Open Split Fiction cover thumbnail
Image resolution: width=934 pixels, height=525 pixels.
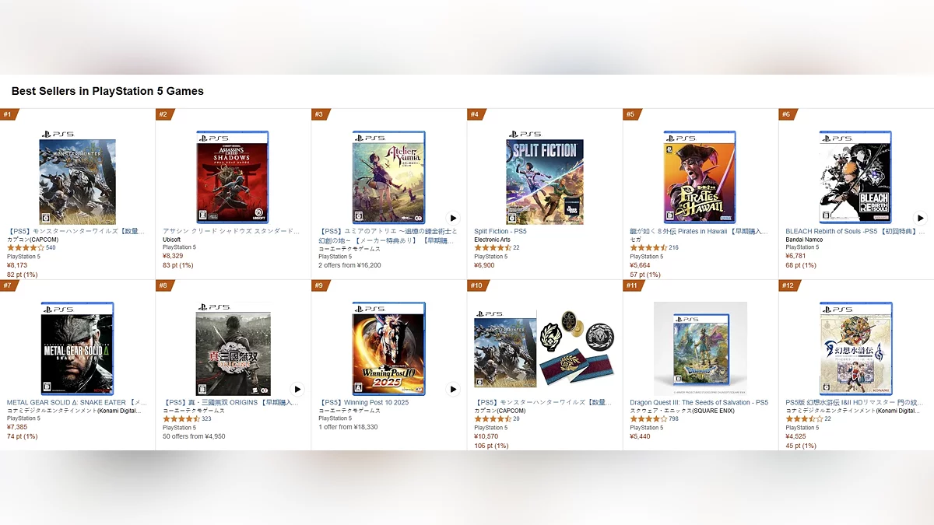pos(544,177)
